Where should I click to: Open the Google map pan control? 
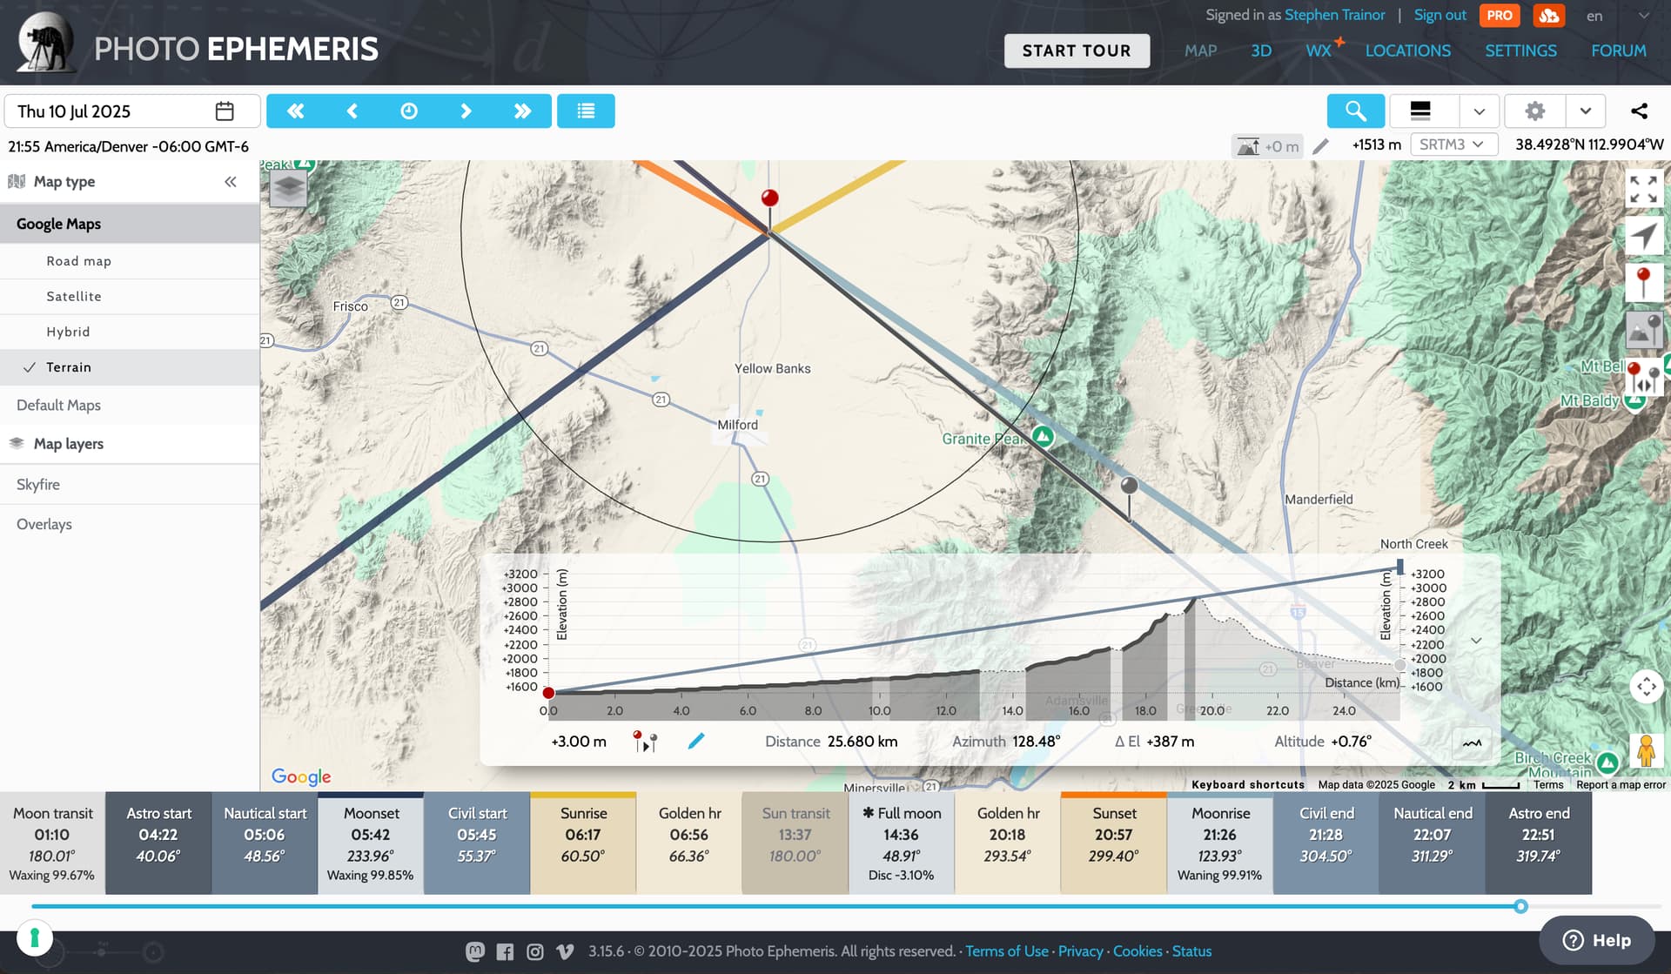click(1647, 687)
